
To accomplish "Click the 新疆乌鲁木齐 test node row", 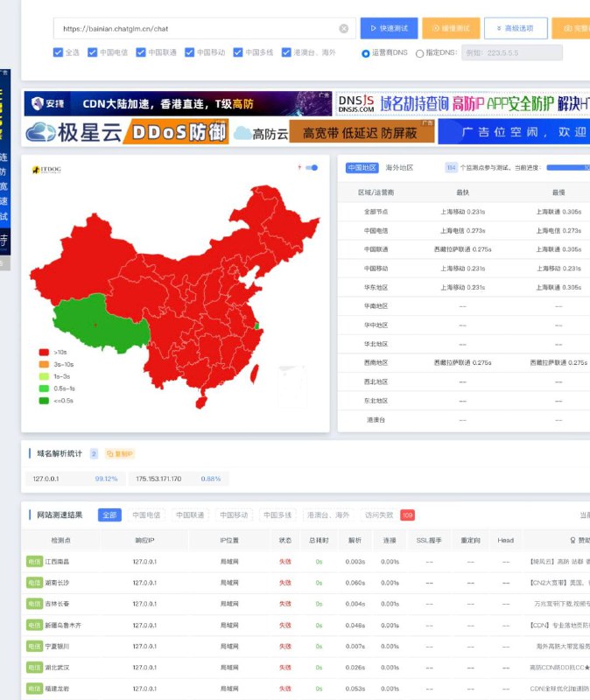I will point(306,625).
